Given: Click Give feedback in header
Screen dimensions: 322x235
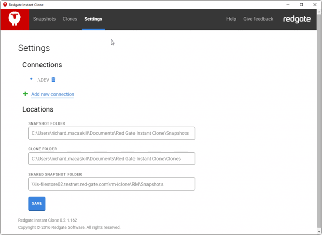Looking at the screenshot, I should [258, 19].
